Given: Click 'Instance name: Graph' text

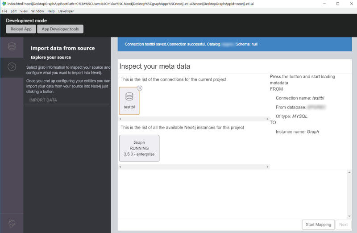Looking at the screenshot, I should [297, 132].
